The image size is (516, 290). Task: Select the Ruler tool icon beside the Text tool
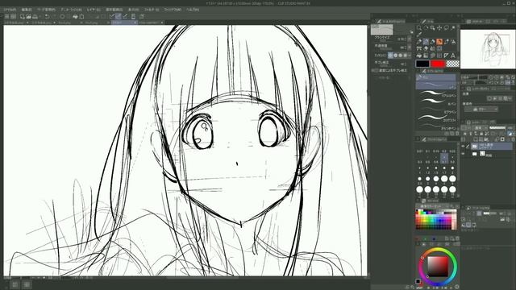click(x=446, y=56)
